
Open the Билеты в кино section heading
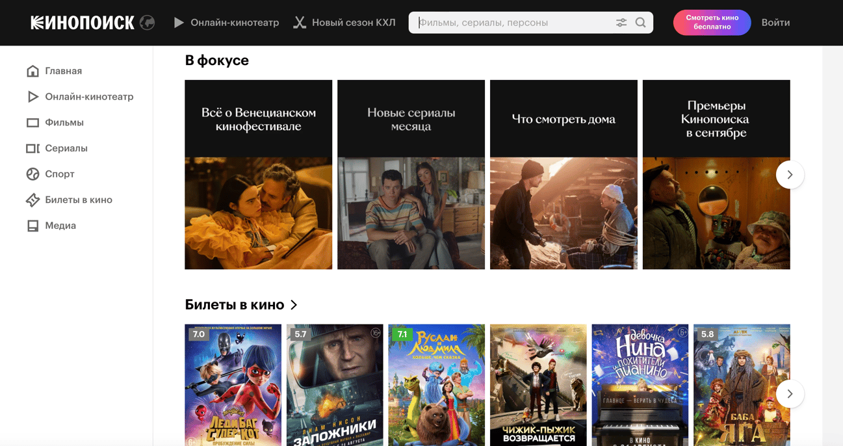click(x=235, y=305)
